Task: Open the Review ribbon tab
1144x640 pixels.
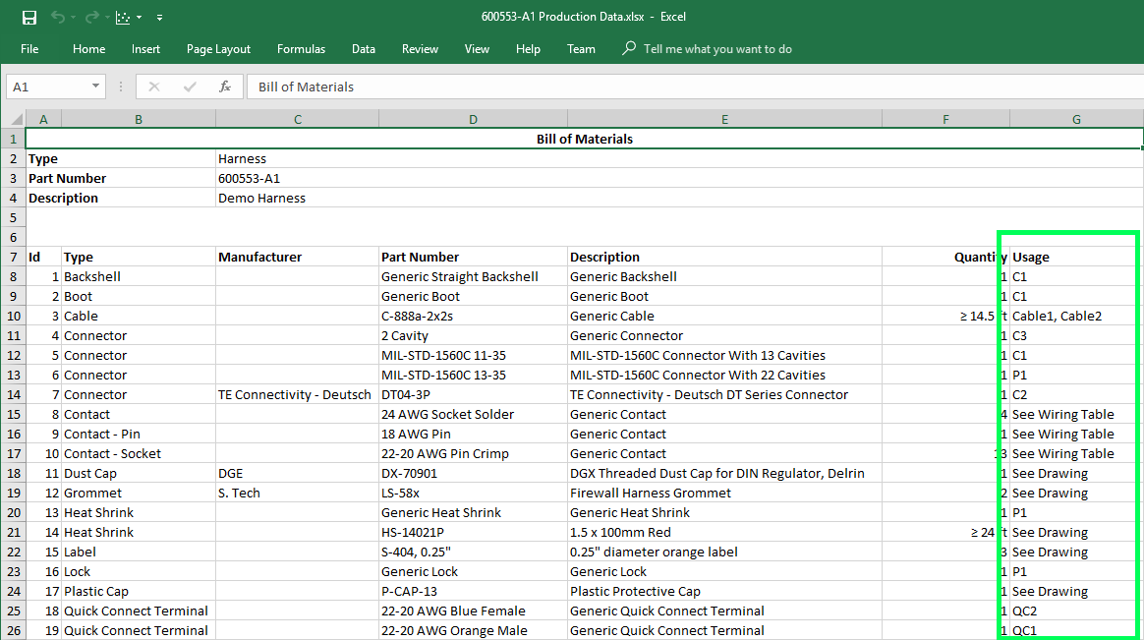Action: click(421, 49)
